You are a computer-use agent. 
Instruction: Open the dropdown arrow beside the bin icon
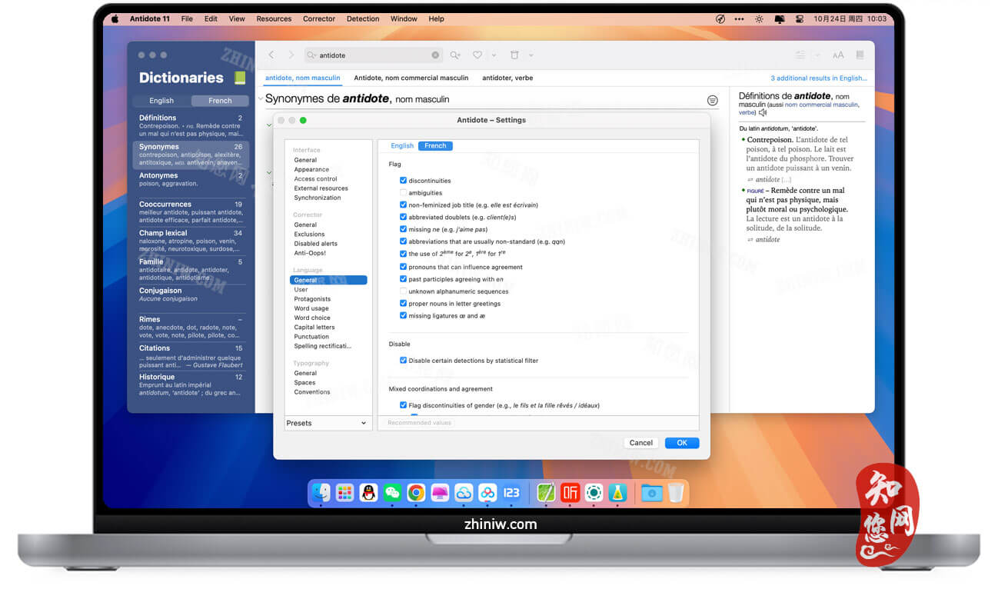click(x=531, y=55)
